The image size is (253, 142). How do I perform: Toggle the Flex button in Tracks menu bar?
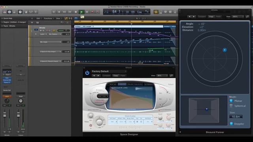[x=70, y=19]
